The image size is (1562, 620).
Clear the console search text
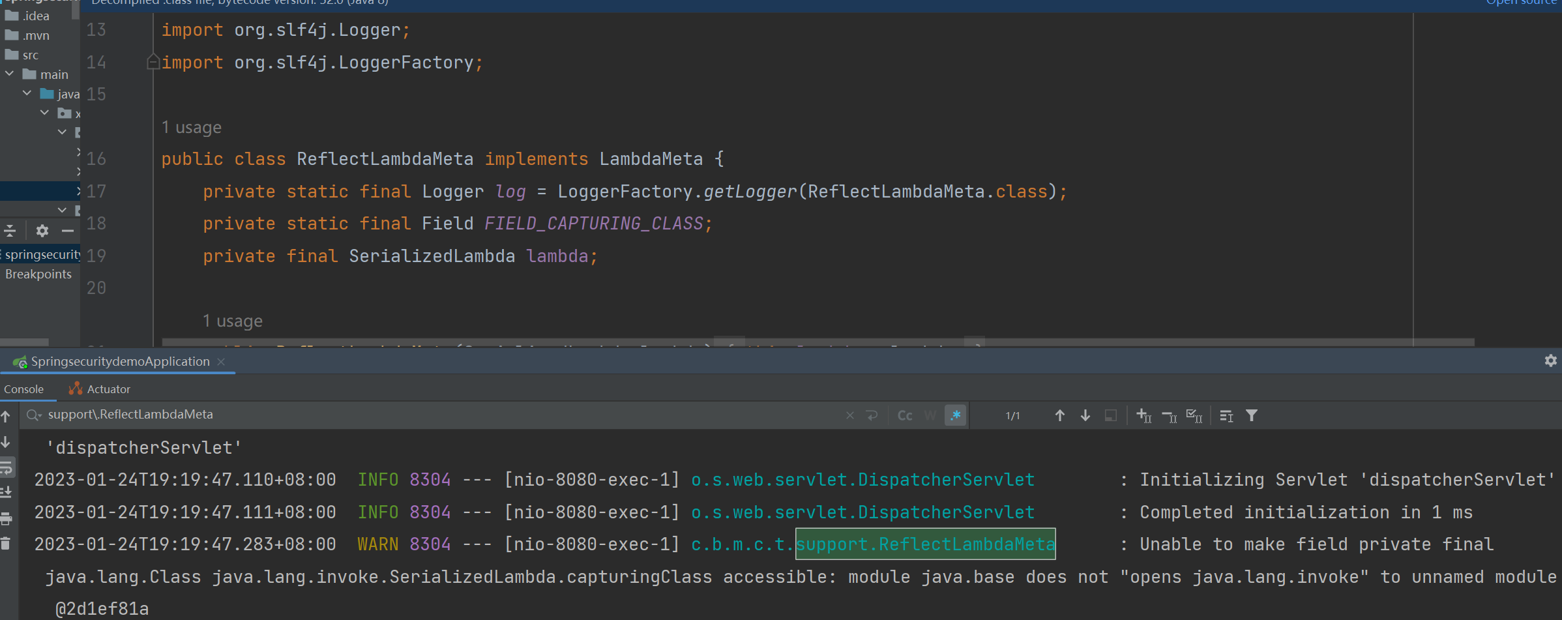[x=849, y=415]
